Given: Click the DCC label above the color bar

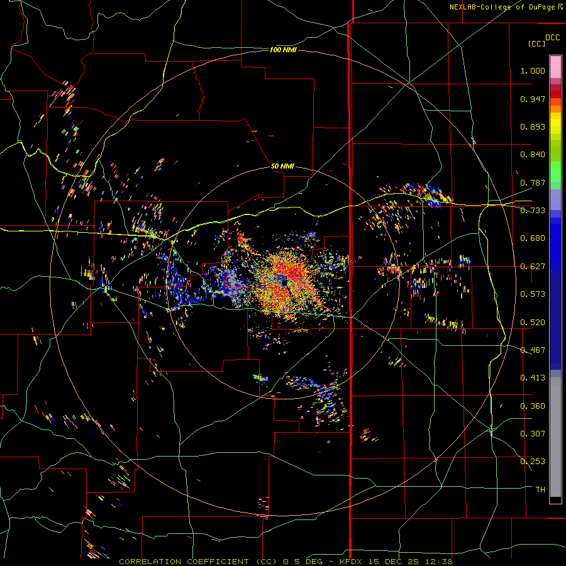Looking at the screenshot, I should [x=553, y=38].
